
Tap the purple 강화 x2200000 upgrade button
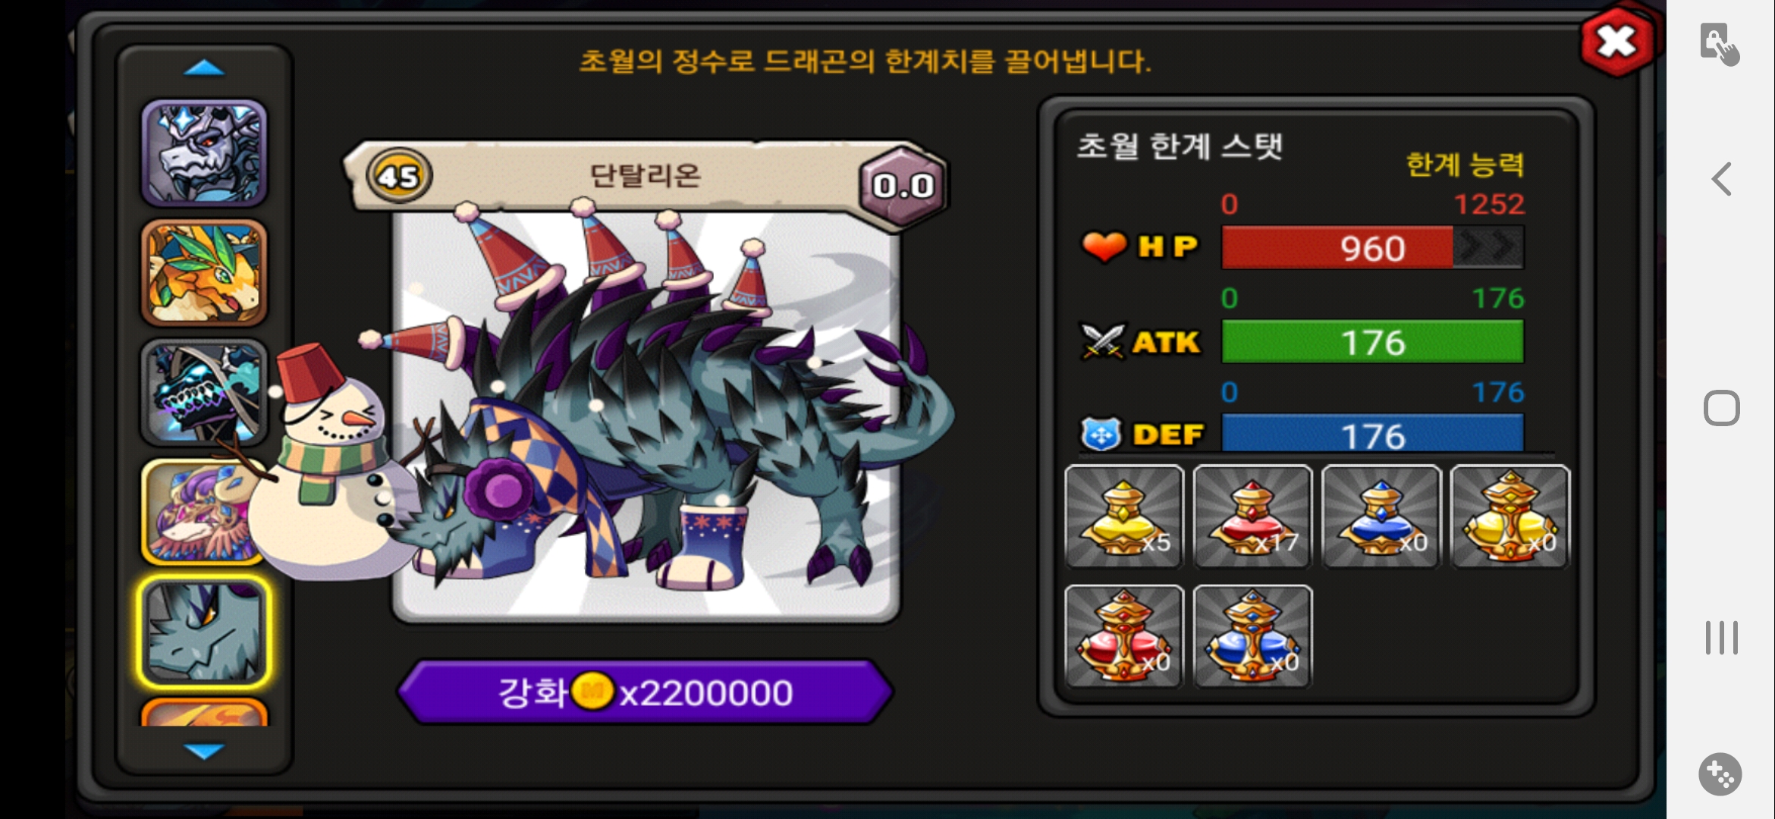(x=645, y=692)
